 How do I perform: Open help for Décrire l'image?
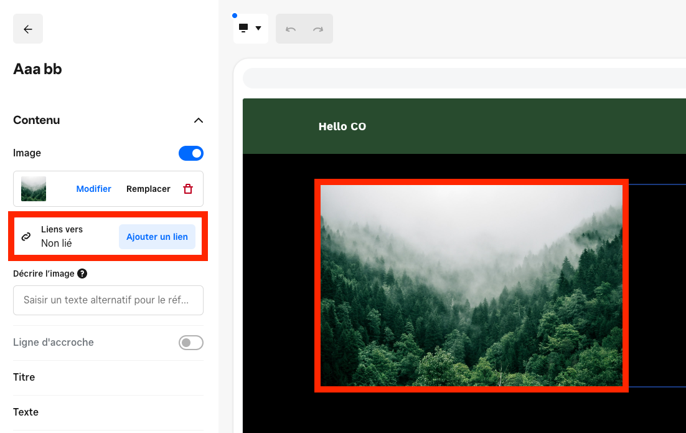pos(82,274)
